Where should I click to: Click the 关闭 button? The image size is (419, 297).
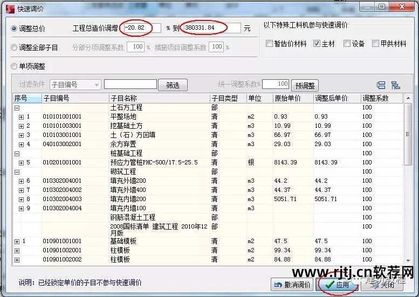382,285
